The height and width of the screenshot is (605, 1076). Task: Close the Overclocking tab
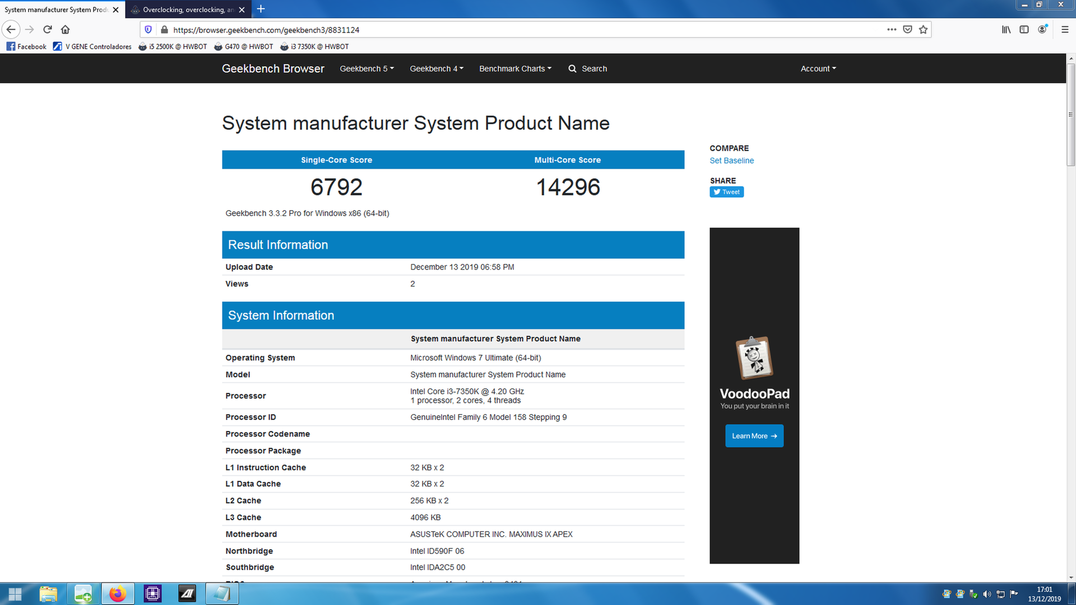tap(242, 10)
